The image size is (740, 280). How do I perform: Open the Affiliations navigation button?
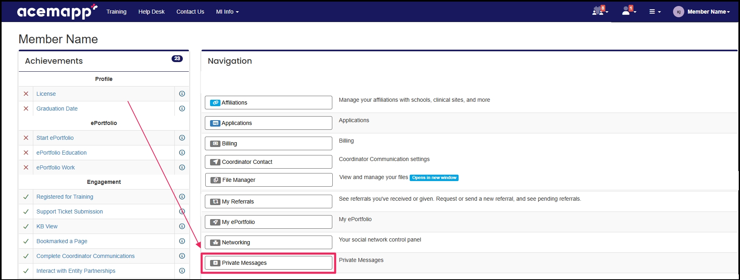click(269, 103)
